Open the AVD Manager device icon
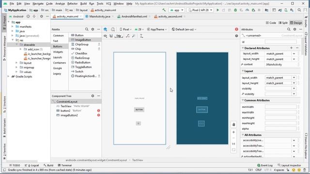The image size is (310, 174). click(x=286, y=10)
